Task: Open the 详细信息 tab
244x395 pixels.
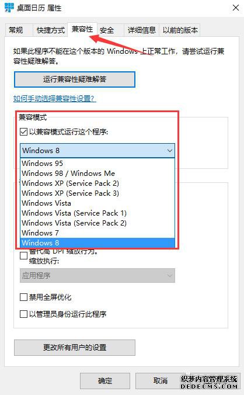Action: coord(142,30)
